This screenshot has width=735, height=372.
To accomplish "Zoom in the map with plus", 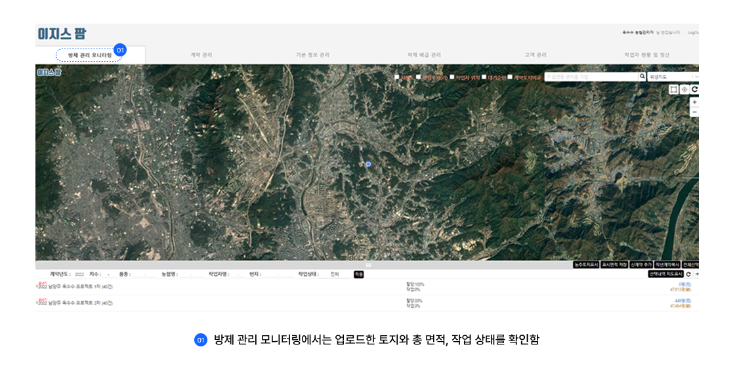I will (695, 102).
